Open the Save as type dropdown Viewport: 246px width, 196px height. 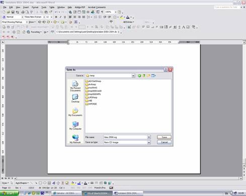click(x=149, y=142)
